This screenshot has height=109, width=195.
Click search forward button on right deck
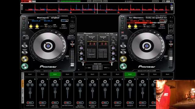(x=125, y=52)
